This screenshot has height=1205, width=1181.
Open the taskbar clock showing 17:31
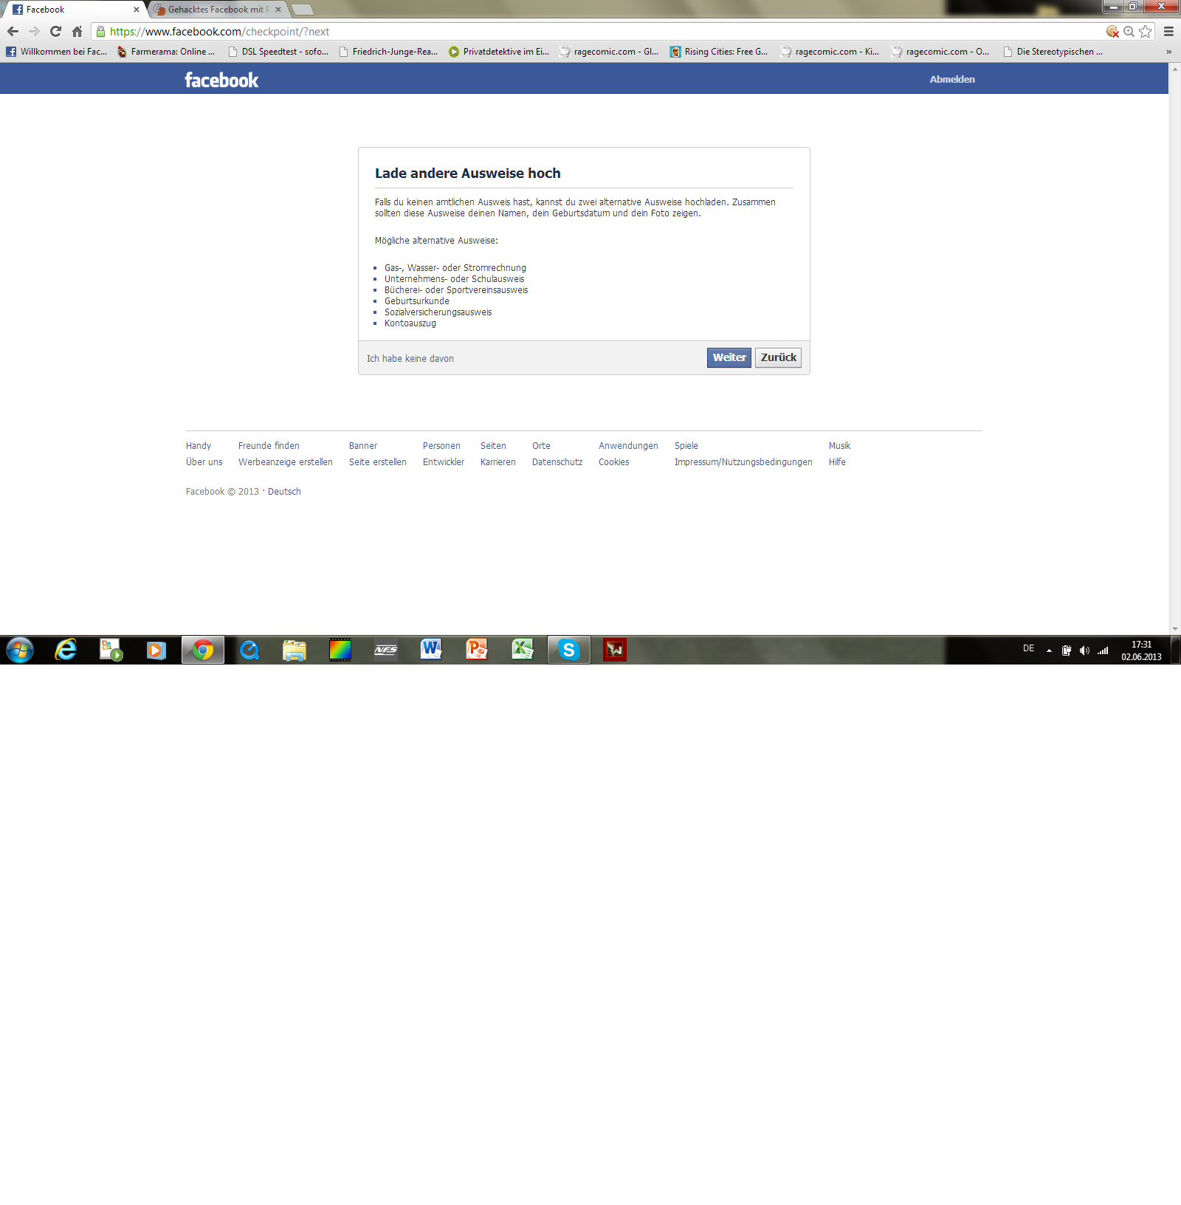click(x=1141, y=650)
